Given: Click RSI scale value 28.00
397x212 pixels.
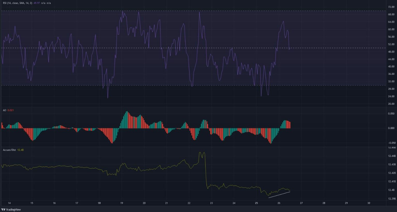Looking at the screenshot, I should [x=391, y=89].
